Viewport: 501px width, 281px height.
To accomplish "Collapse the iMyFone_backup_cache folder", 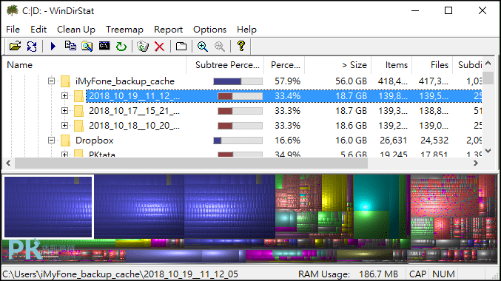I will pos(51,81).
